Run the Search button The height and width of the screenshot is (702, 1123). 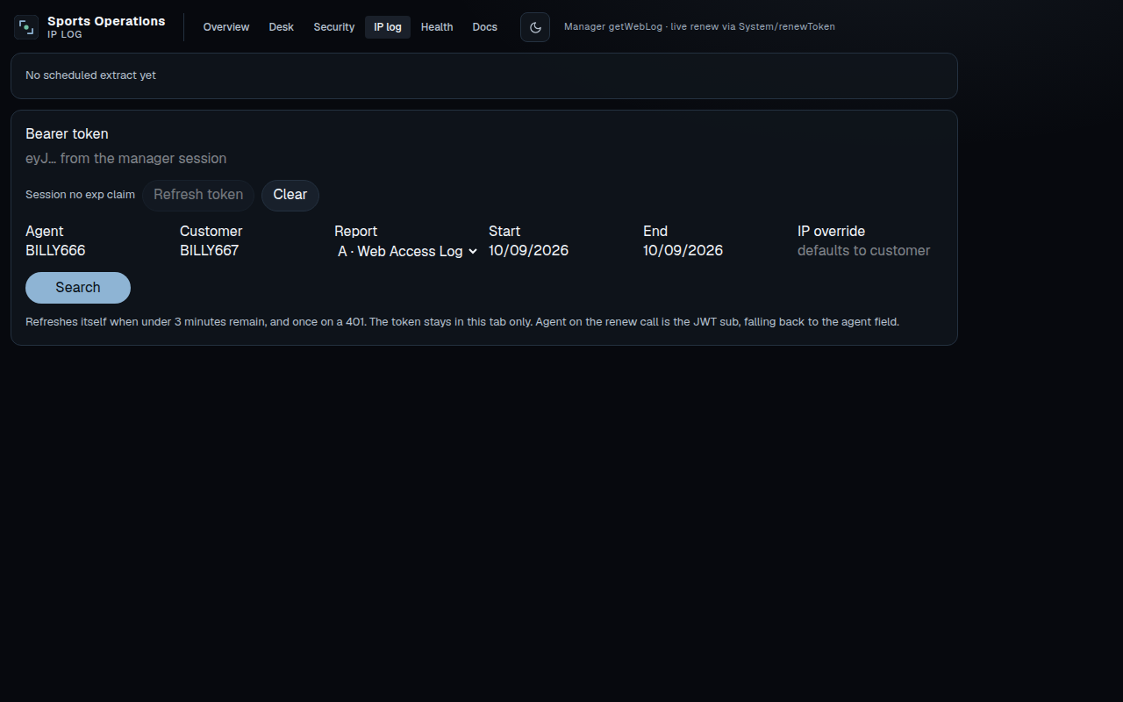tap(78, 288)
